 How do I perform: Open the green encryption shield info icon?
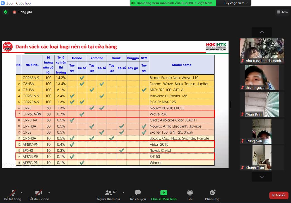pos(6,12)
